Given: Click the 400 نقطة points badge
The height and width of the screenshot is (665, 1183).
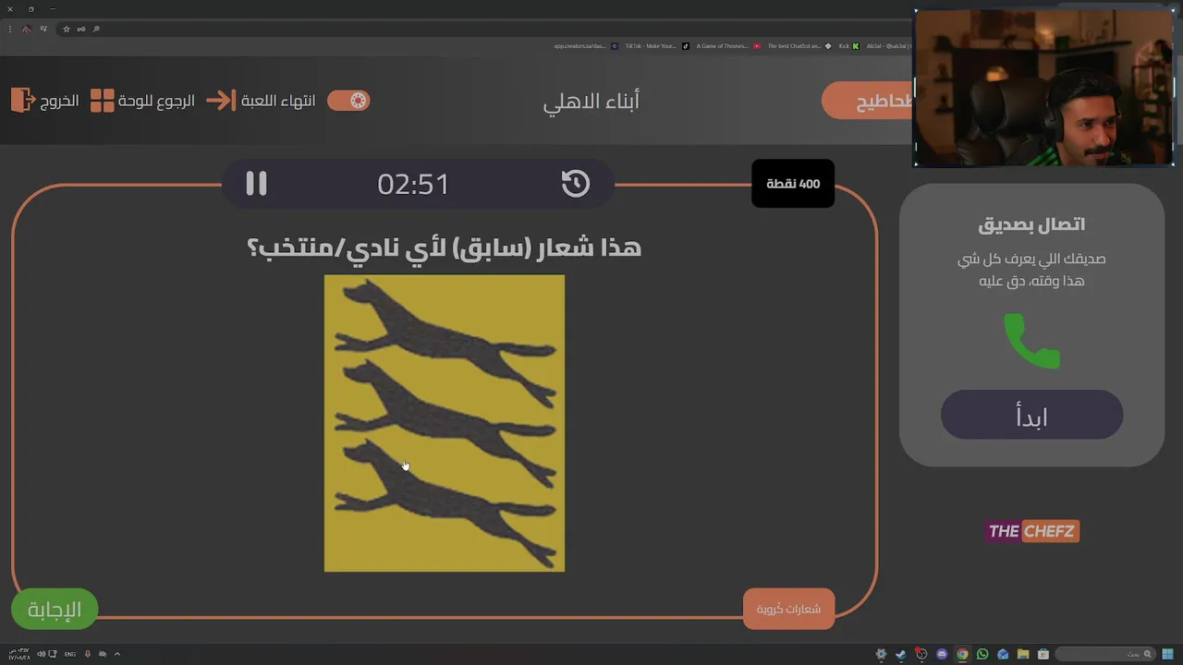Looking at the screenshot, I should coord(793,184).
